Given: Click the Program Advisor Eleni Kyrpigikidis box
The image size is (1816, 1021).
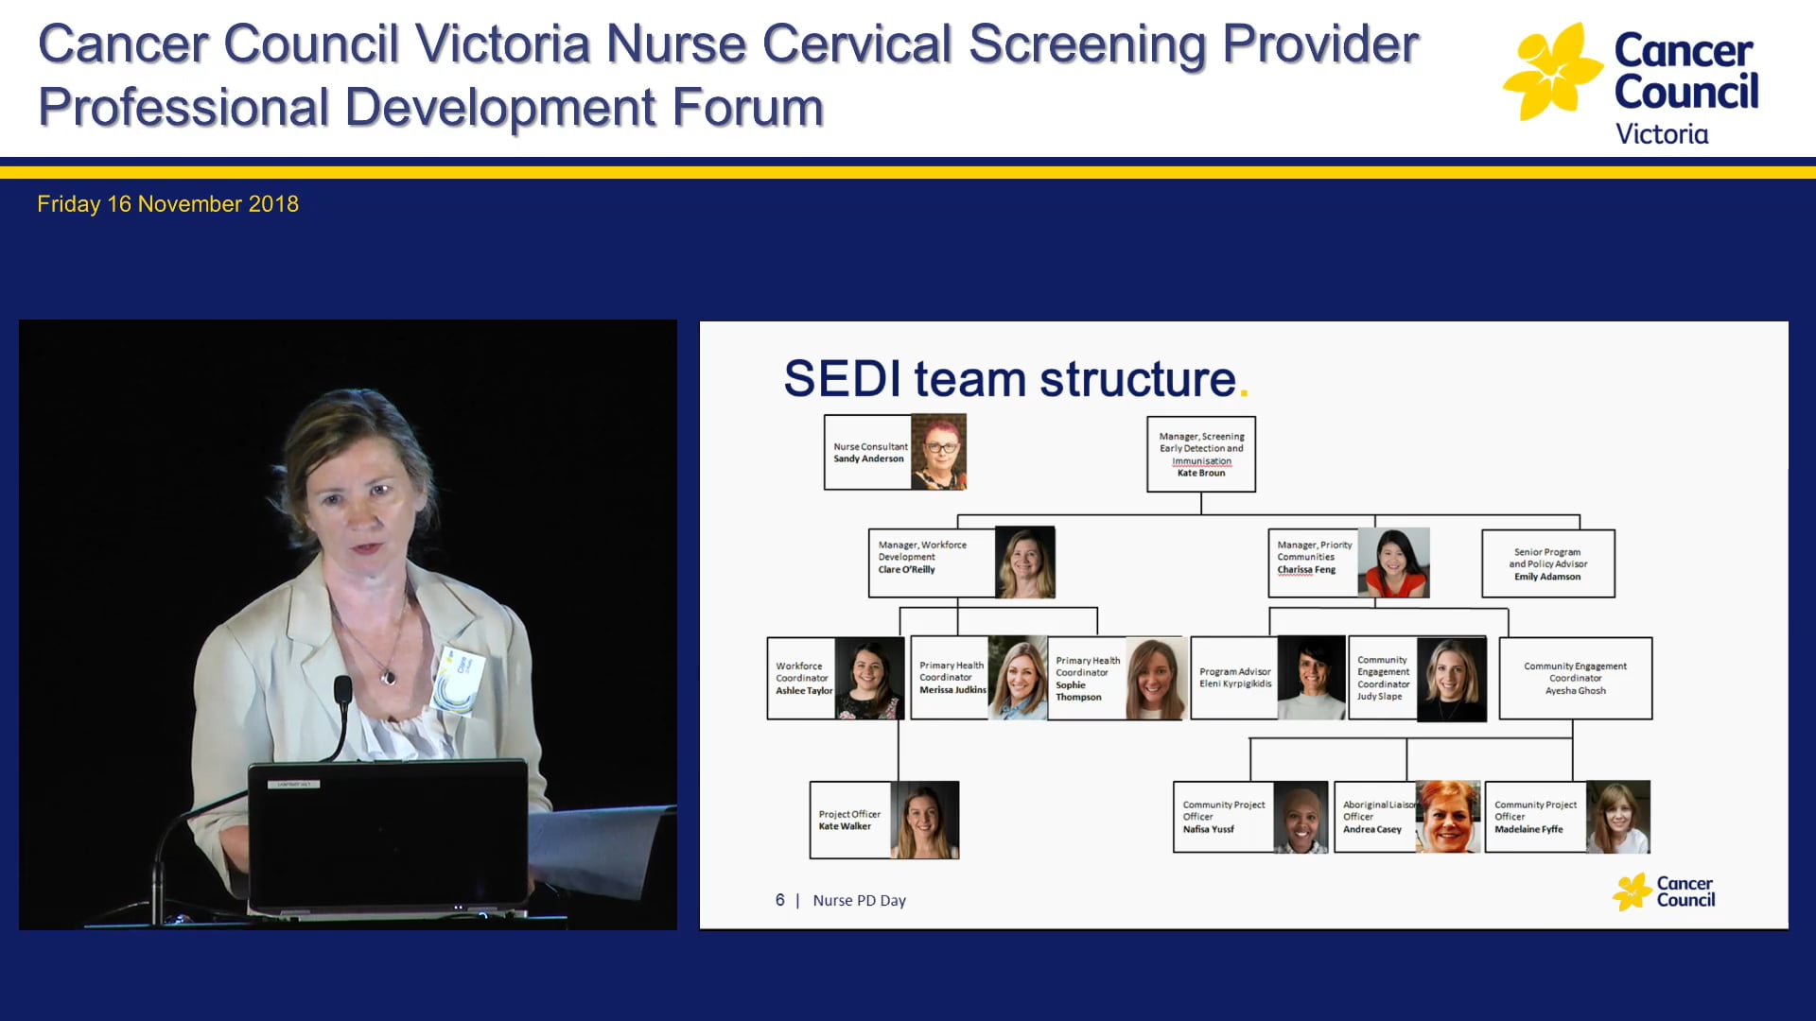Looking at the screenshot, I should pos(1234,678).
